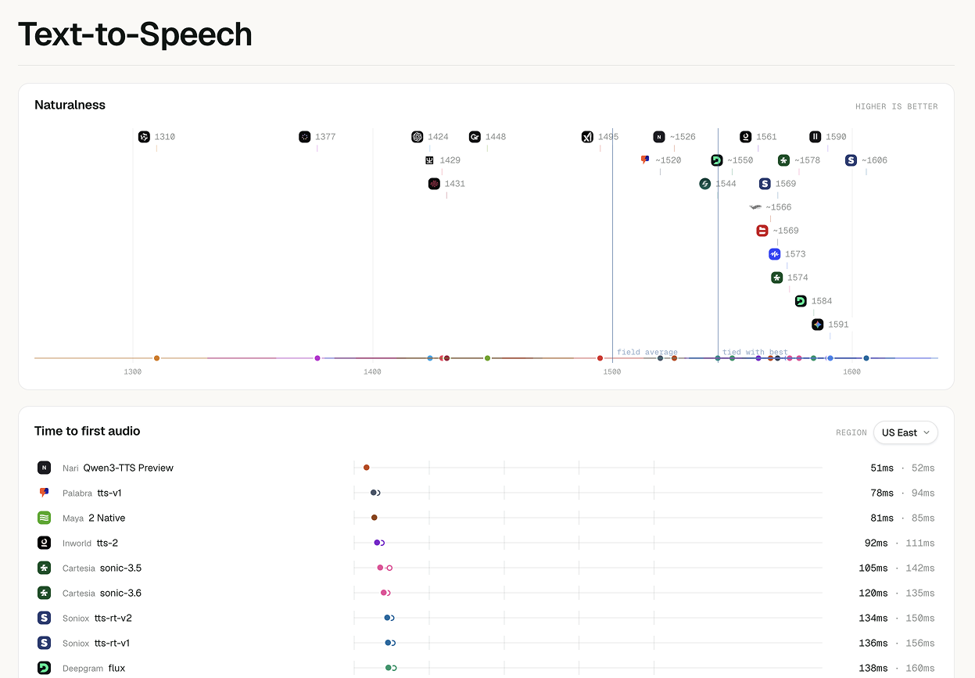The width and height of the screenshot is (975, 678).
Task: Open the US East region dropdown
Action: (905, 432)
